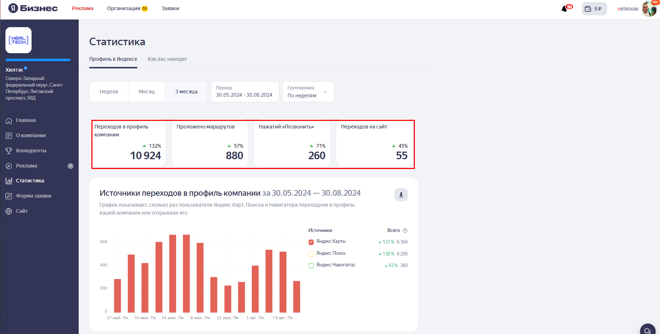This screenshot has width=660, height=334.
Task: Open the wallet balance 0 ₽ button
Action: click(x=594, y=9)
